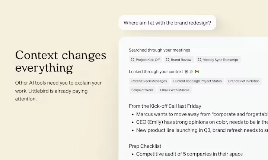Click the search icon in Weekly Sync Transcript chip
This screenshot has height=160, width=268.
click(200, 60)
